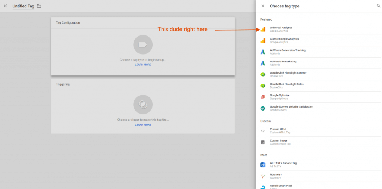
Task: Open Learn More link under Tag Configuration
Action: (143, 65)
